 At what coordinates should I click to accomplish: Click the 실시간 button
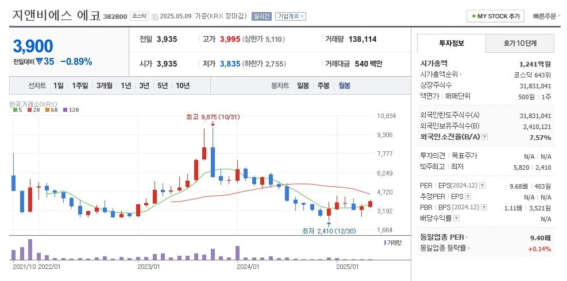click(261, 16)
